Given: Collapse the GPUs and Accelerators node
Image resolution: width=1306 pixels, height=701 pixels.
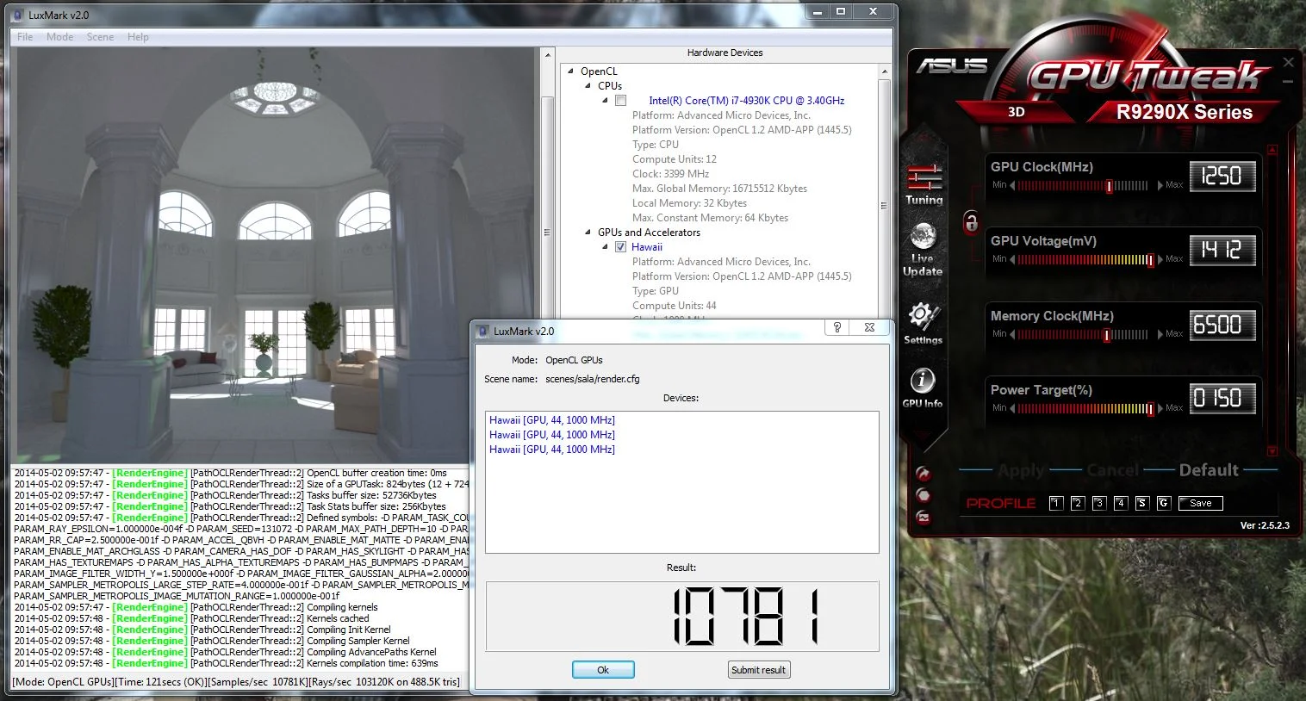Looking at the screenshot, I should coord(588,233).
